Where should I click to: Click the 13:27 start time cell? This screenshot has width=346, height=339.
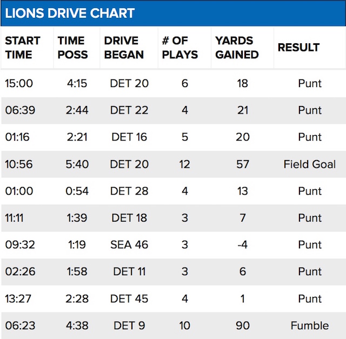(18, 299)
